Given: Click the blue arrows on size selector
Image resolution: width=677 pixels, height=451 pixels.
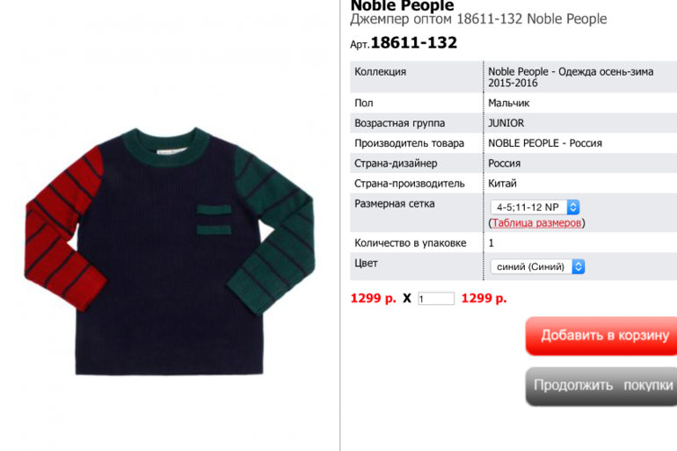Looking at the screenshot, I should click(x=573, y=207).
